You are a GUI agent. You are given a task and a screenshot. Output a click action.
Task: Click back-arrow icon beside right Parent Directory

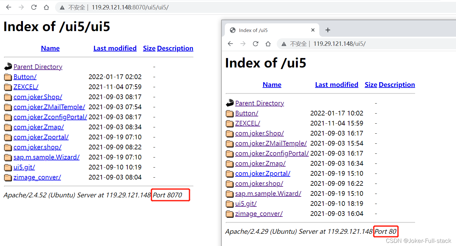coord(230,103)
